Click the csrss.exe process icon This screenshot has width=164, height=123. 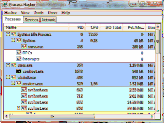coord(13,65)
